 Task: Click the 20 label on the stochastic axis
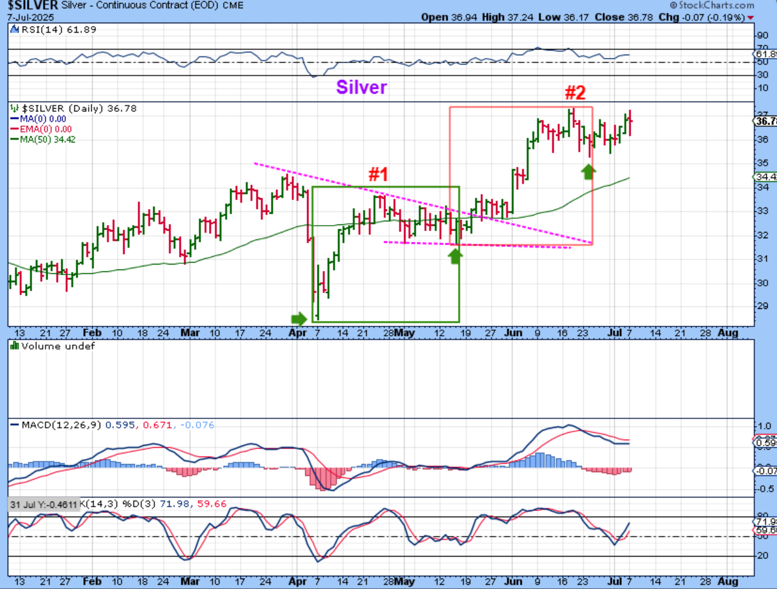(763, 556)
